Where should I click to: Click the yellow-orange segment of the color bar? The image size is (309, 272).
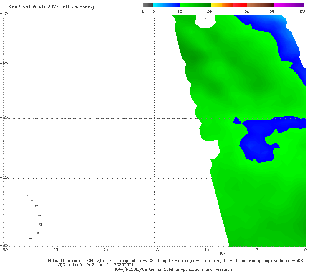click(222, 5)
